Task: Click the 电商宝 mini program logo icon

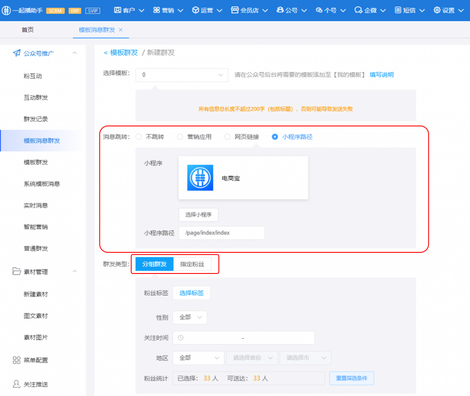Action: [200, 178]
